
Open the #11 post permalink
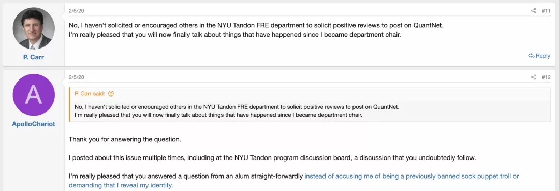546,11
